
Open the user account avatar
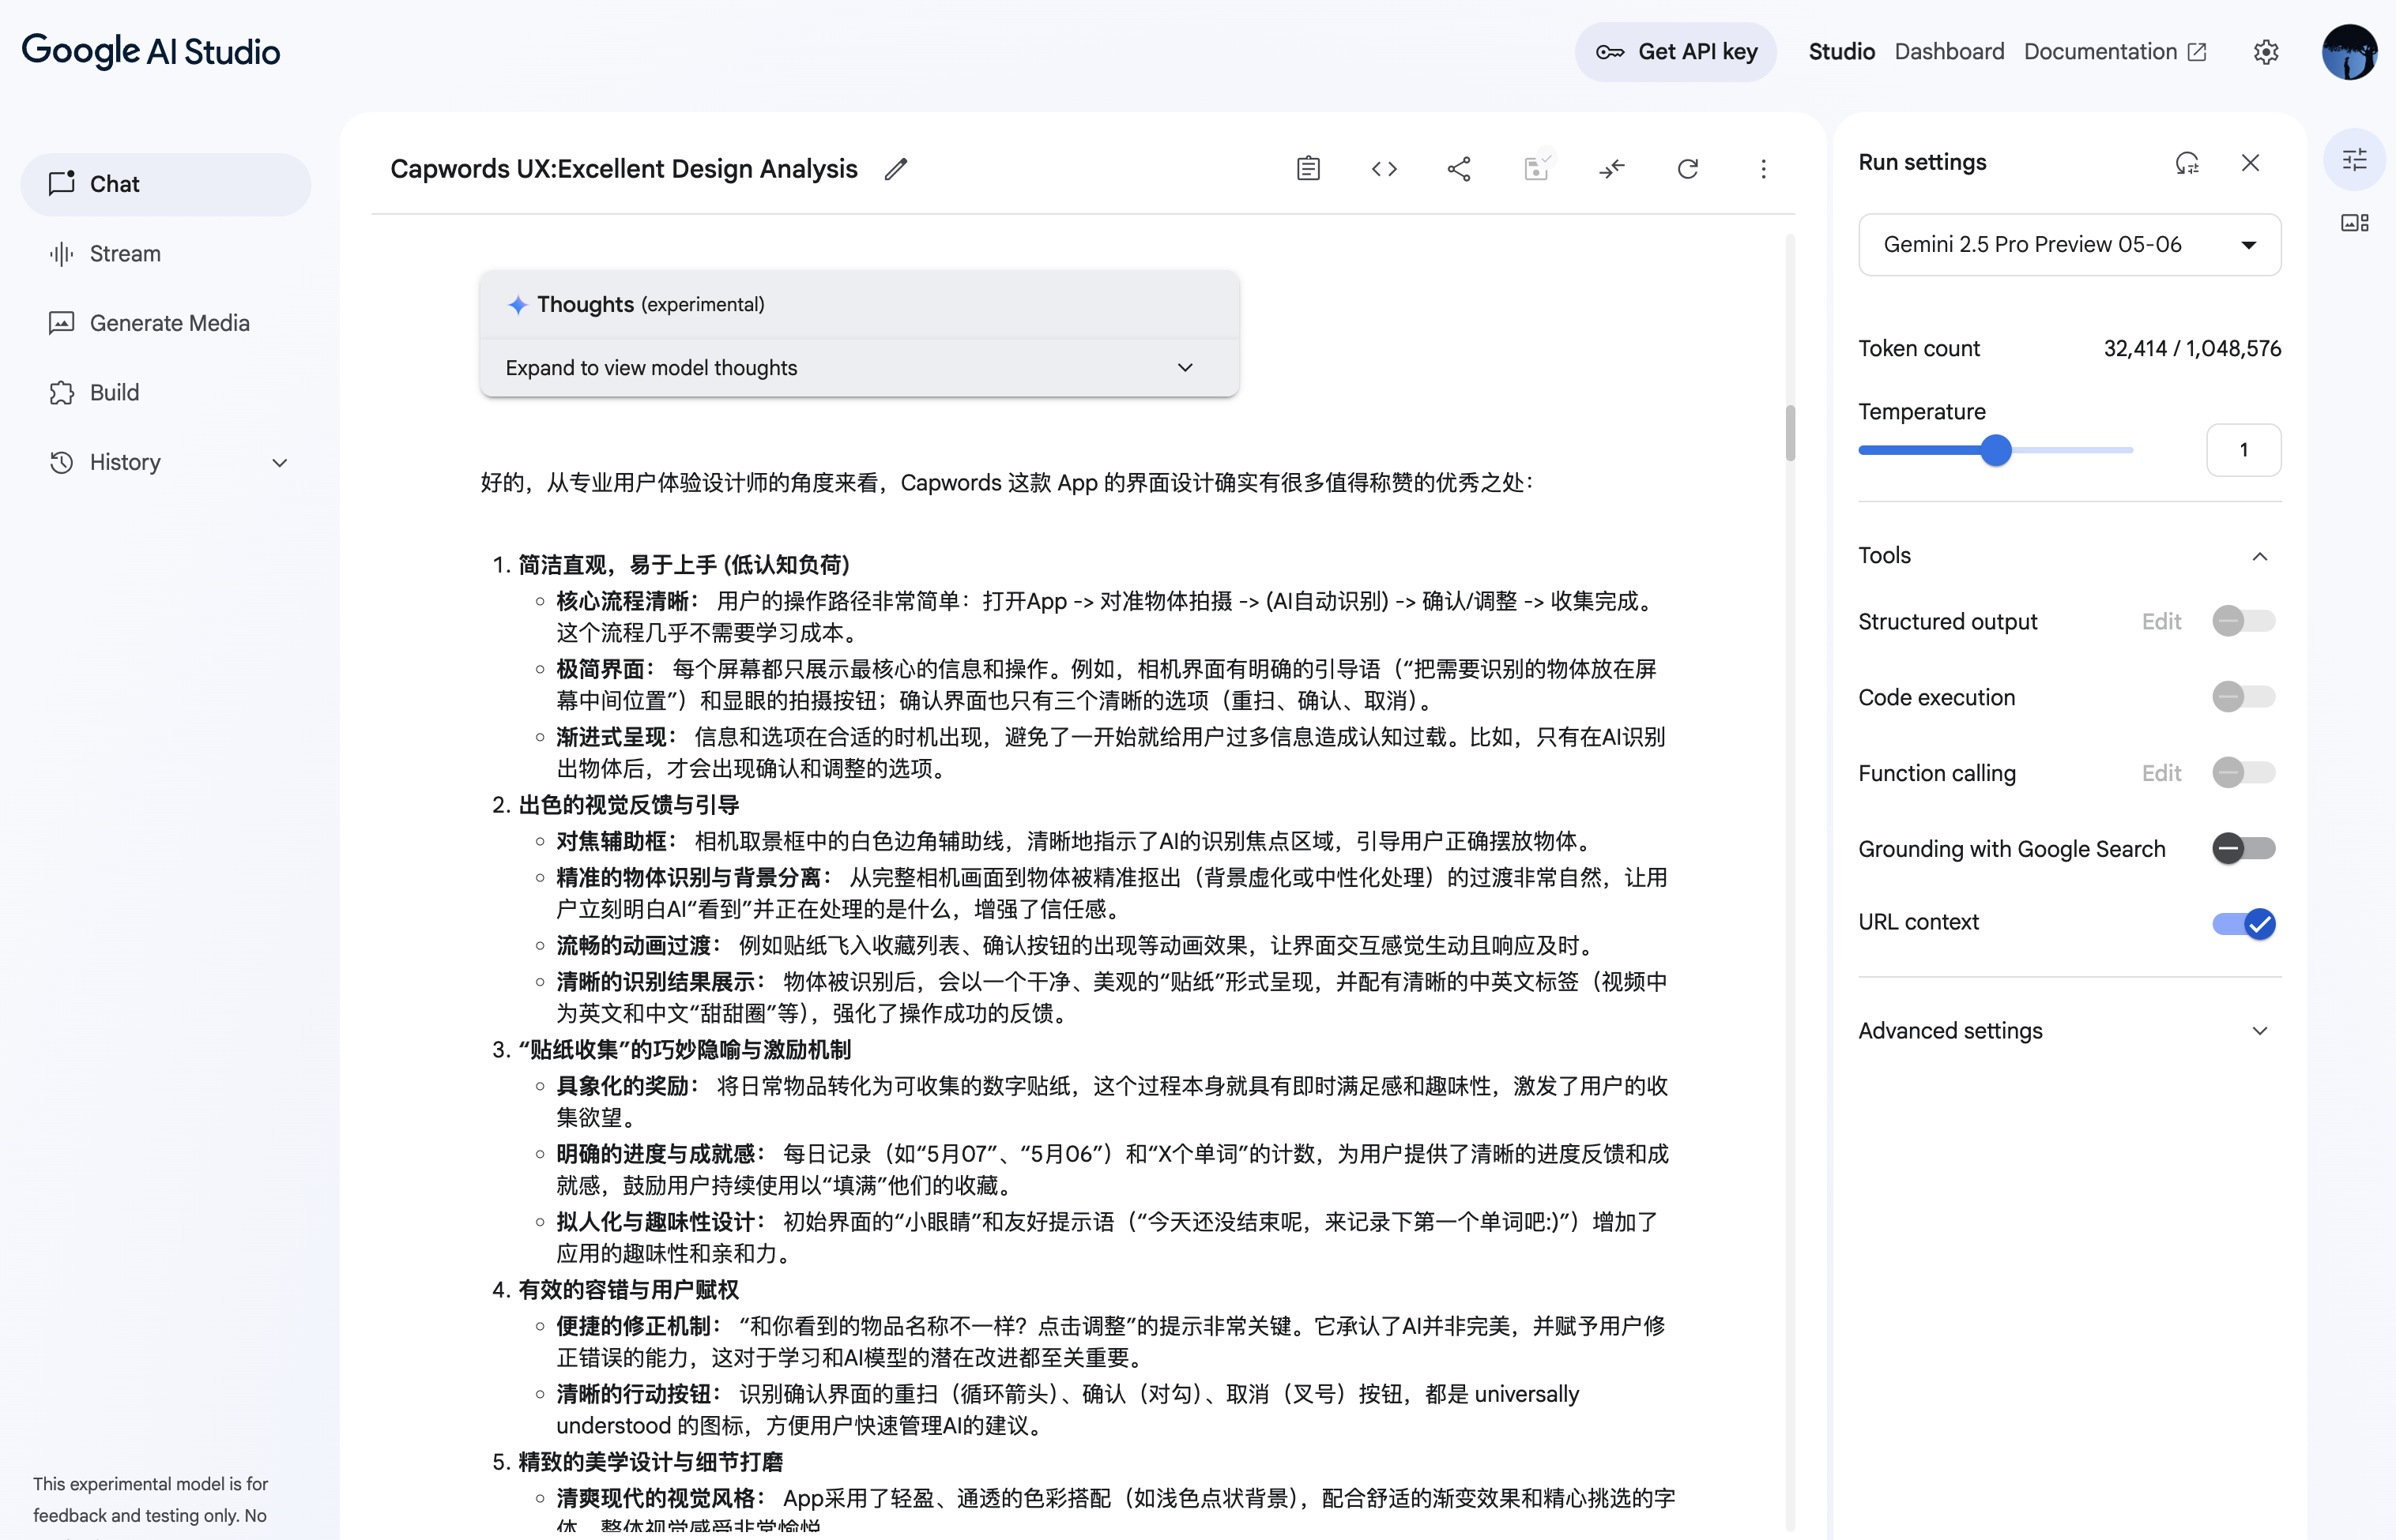tap(2348, 52)
